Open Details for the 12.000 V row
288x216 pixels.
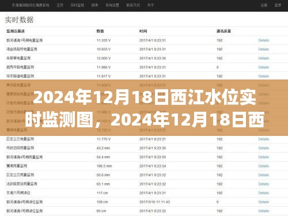tap(263, 58)
